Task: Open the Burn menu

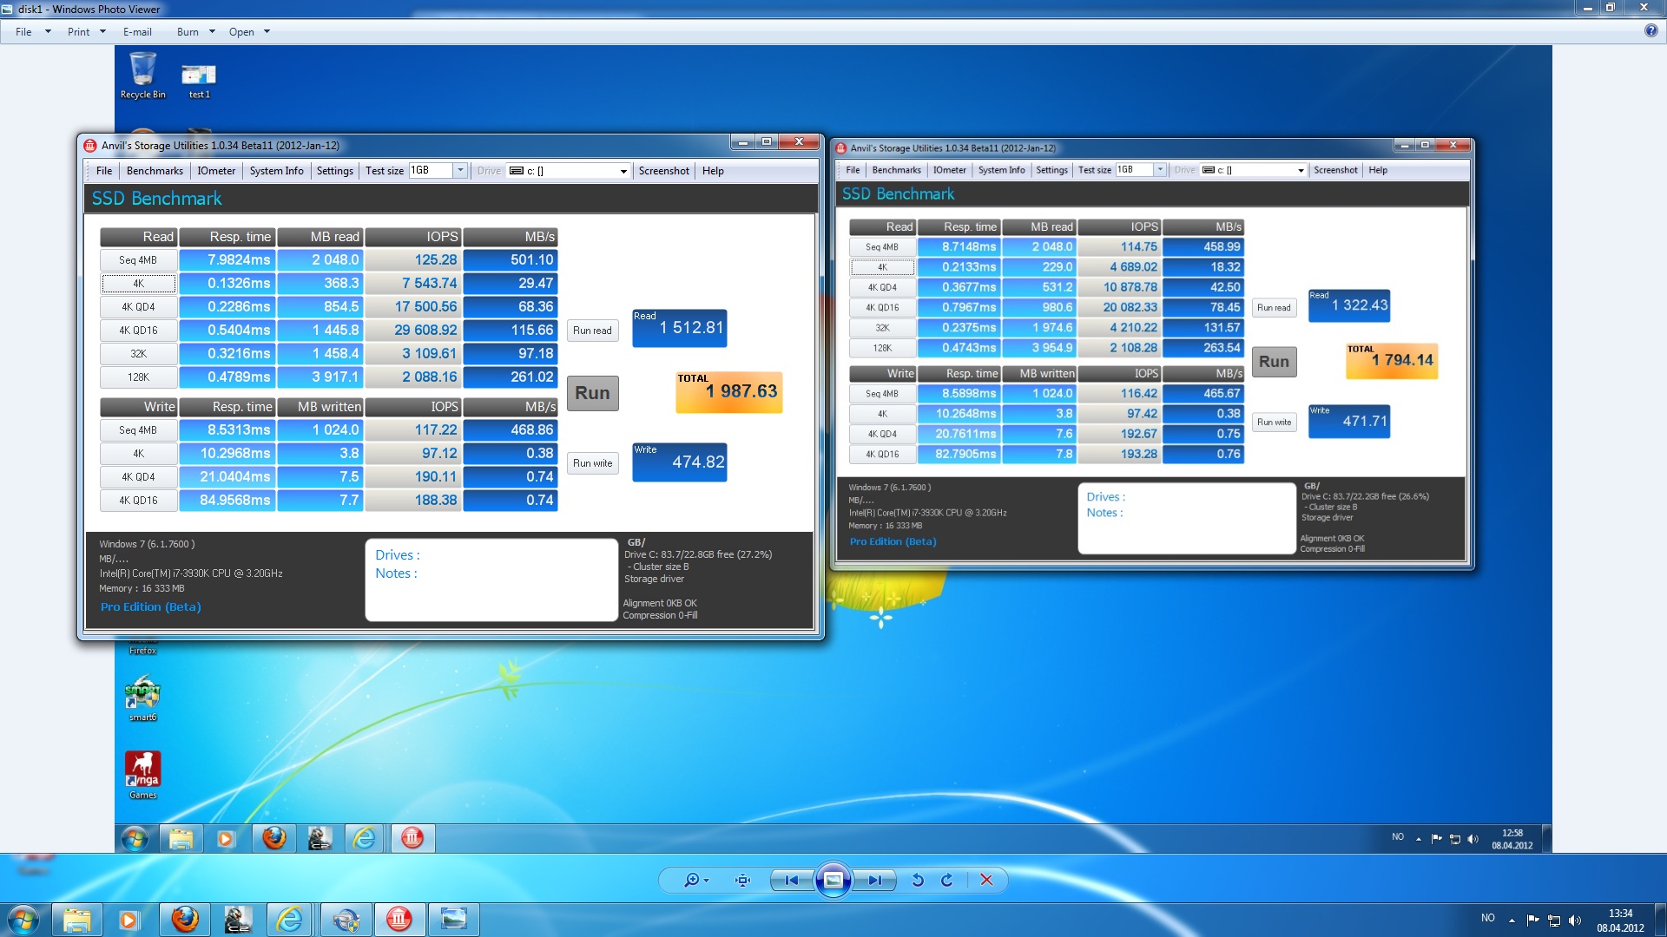Action: (x=188, y=32)
